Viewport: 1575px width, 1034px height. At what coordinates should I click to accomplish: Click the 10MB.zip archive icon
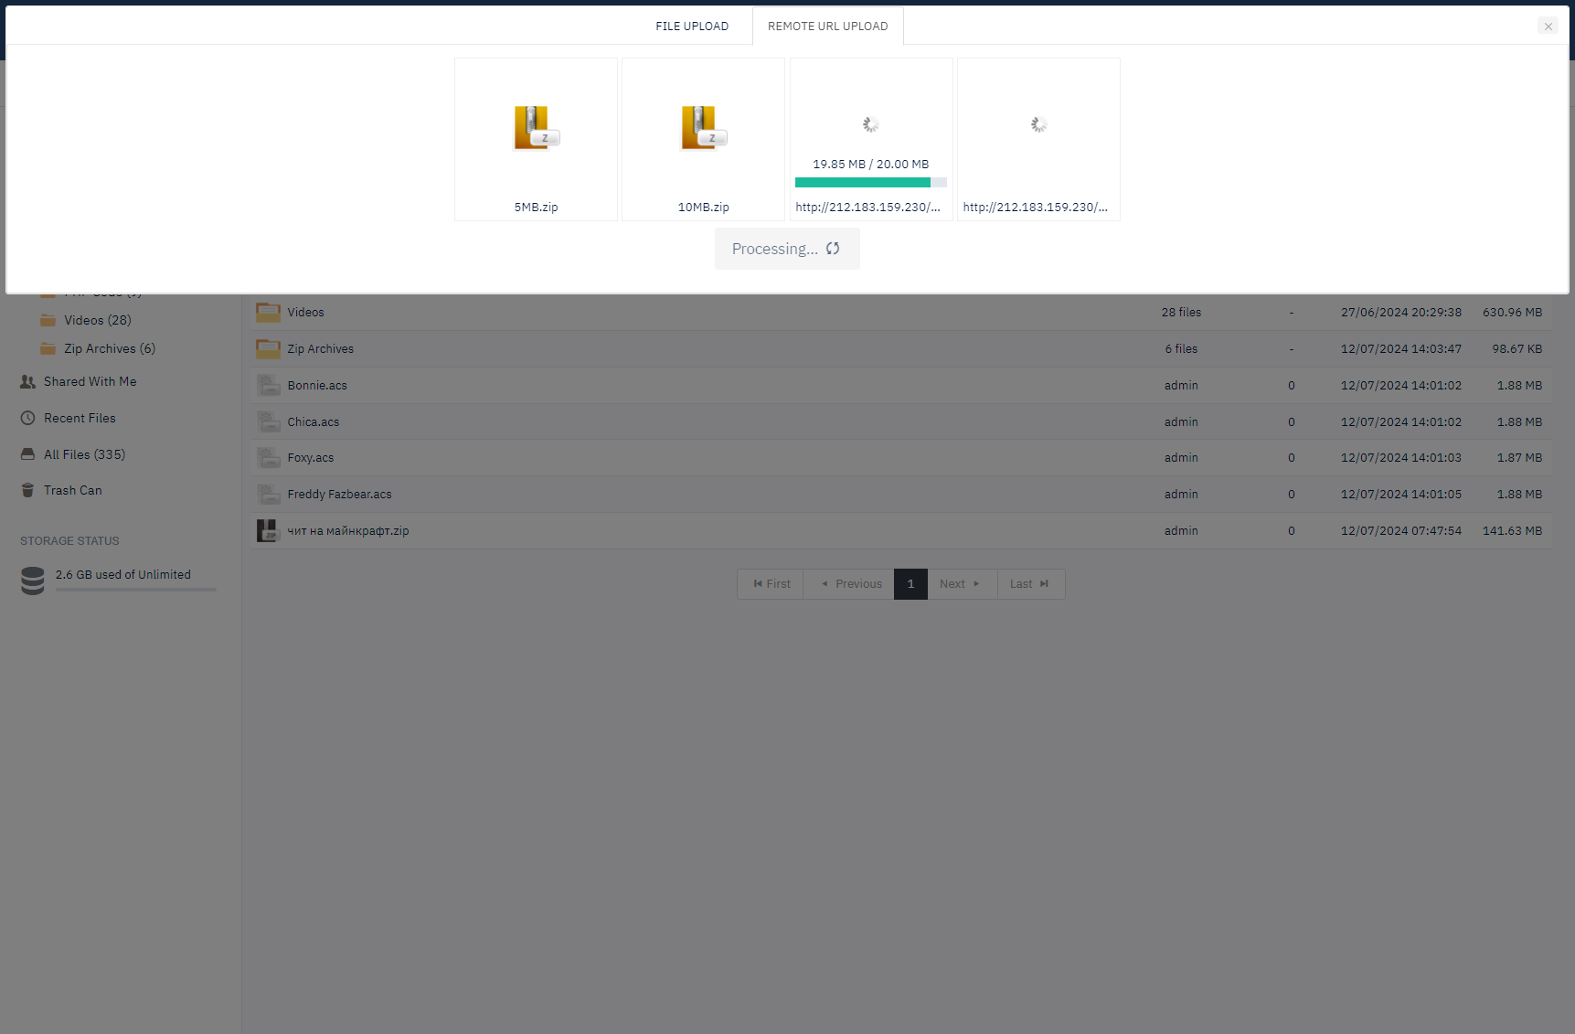tap(703, 127)
